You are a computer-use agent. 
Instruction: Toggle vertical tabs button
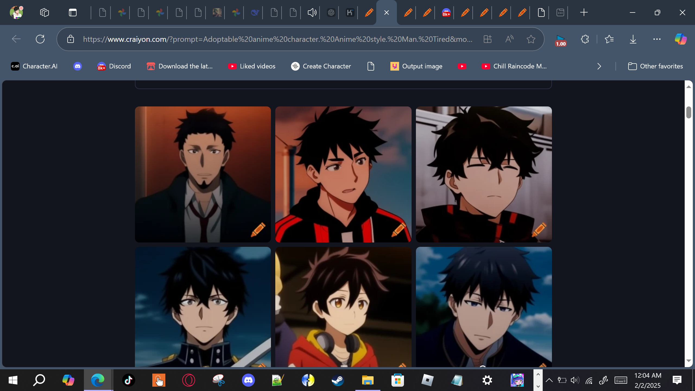[x=73, y=12]
